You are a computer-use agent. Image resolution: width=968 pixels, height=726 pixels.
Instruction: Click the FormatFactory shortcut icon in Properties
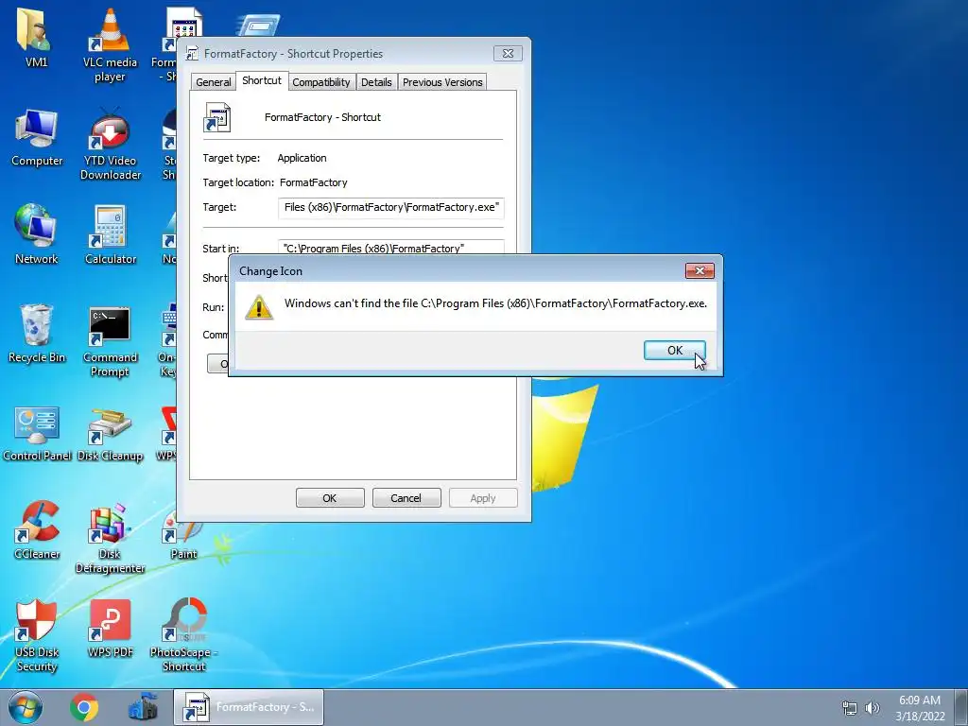216,117
